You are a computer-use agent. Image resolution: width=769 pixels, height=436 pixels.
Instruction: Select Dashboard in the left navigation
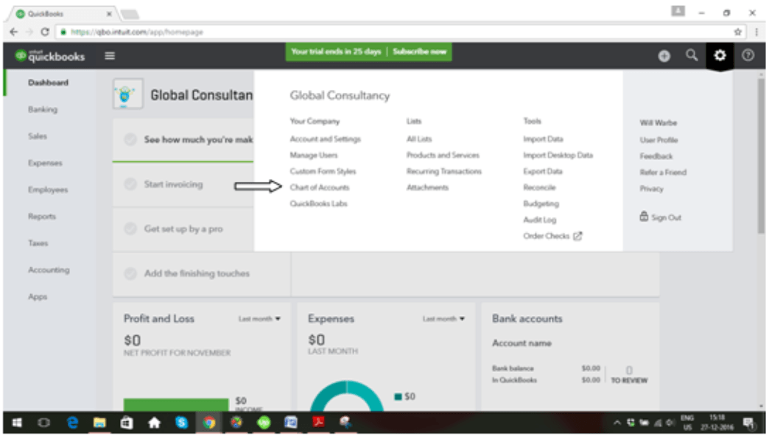click(x=48, y=83)
